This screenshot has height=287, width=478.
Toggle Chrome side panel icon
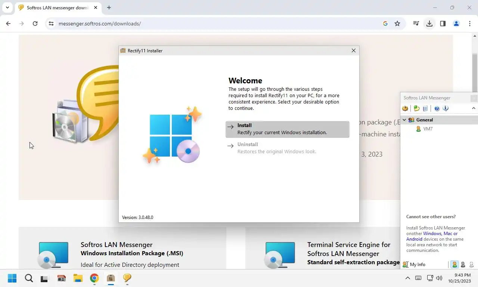(x=443, y=24)
